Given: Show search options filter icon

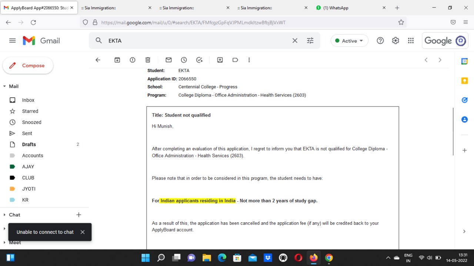Looking at the screenshot, I should [310, 41].
